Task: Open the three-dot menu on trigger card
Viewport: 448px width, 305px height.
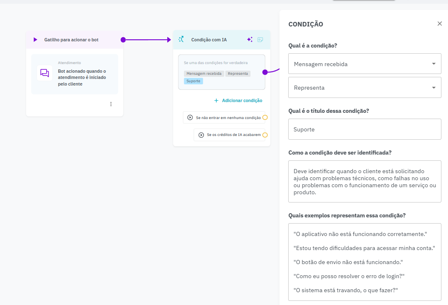Action: point(111,104)
